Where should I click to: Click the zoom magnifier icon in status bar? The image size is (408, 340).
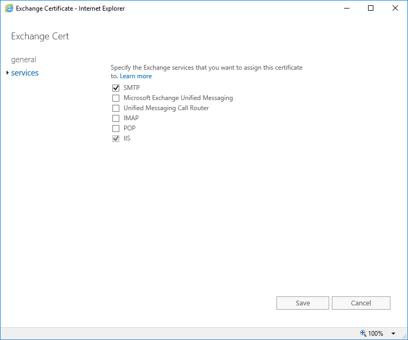pyautogui.click(x=363, y=333)
